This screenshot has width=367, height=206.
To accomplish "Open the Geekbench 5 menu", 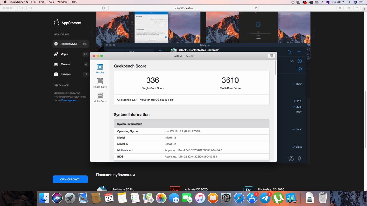I will 19,2.
